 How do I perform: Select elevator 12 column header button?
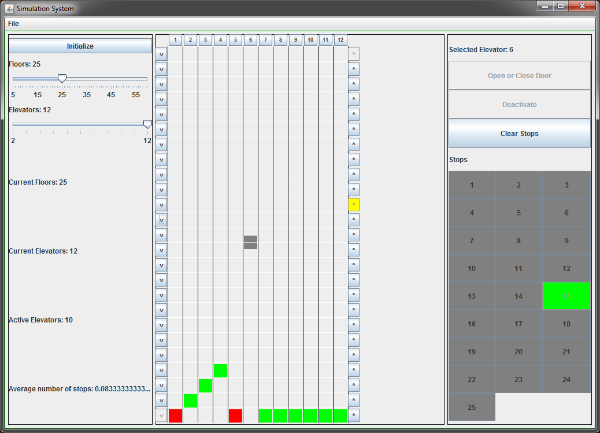[340, 40]
